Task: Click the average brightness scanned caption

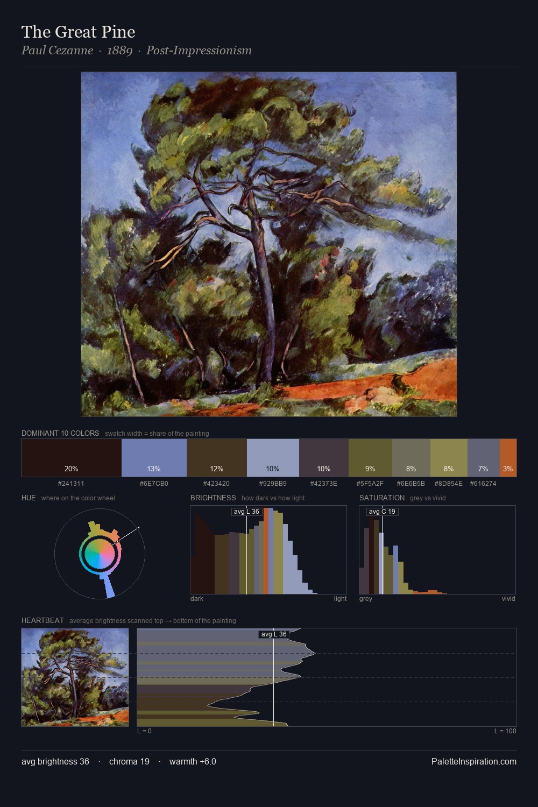Action: pyautogui.click(x=153, y=621)
